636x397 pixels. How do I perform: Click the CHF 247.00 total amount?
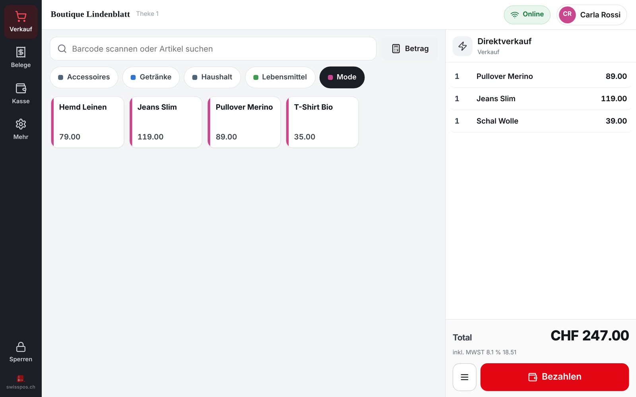pyautogui.click(x=589, y=336)
